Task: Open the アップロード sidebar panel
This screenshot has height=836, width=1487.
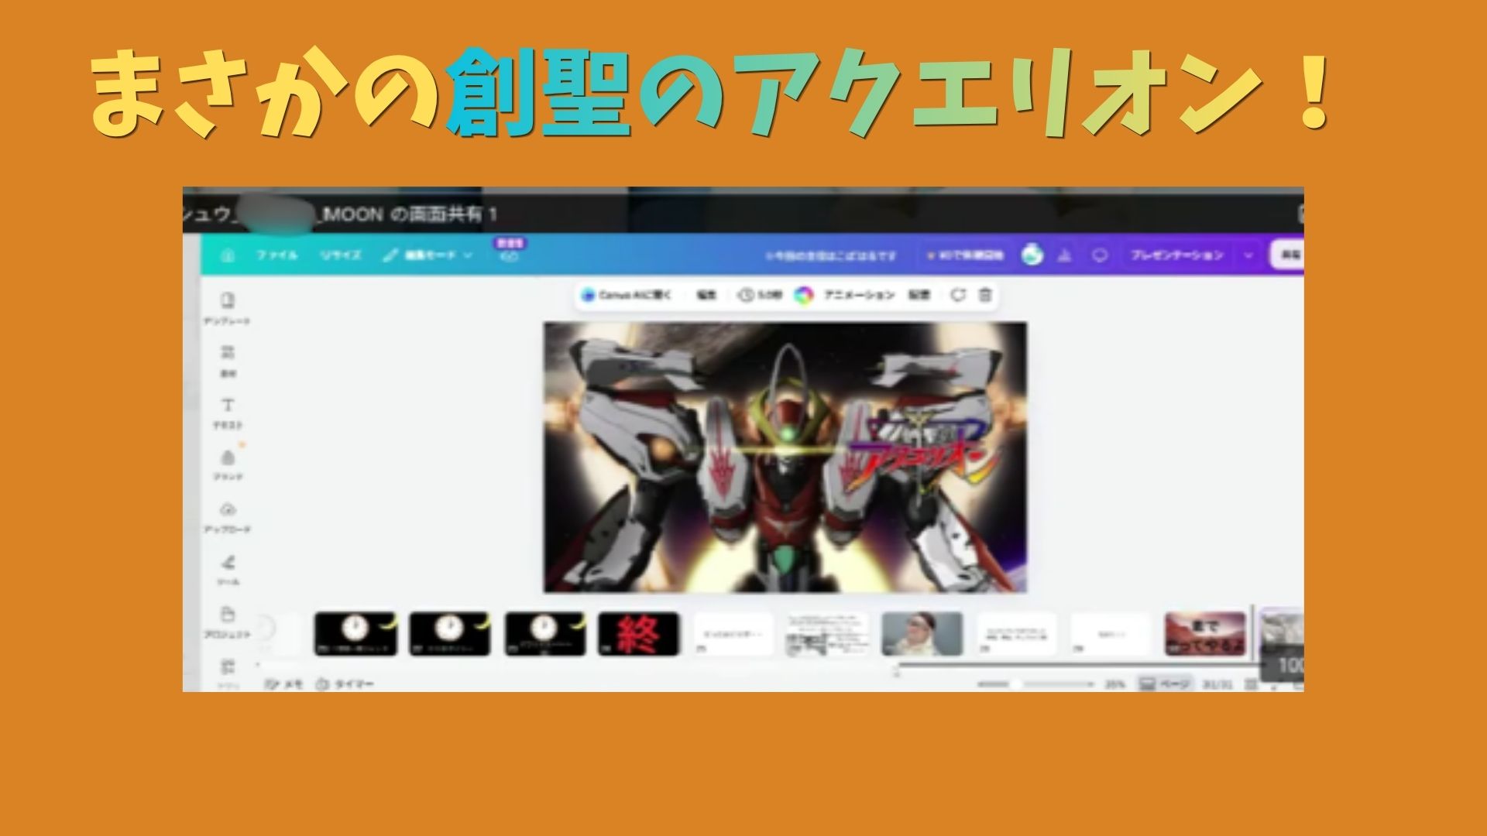Action: pos(227,518)
